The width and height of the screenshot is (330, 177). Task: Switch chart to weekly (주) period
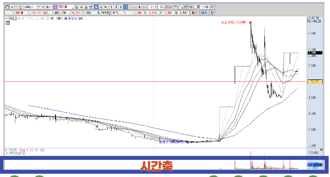(81, 7)
